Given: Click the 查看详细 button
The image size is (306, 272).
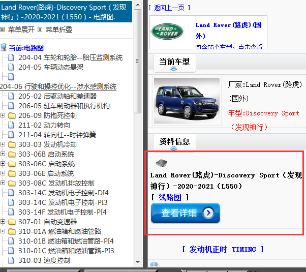Looking at the screenshot, I should [186, 213].
